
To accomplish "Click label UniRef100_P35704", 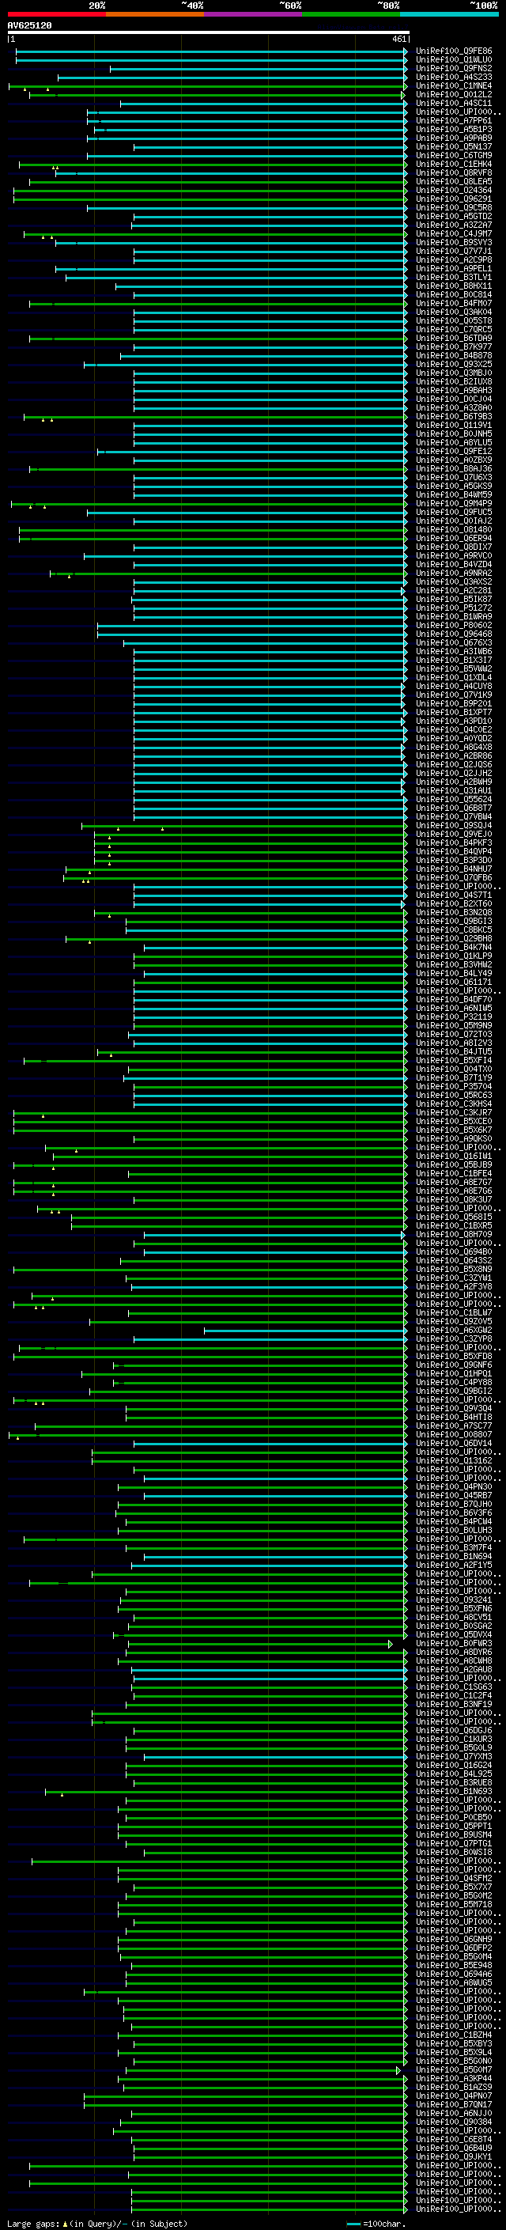I will tap(454, 1086).
